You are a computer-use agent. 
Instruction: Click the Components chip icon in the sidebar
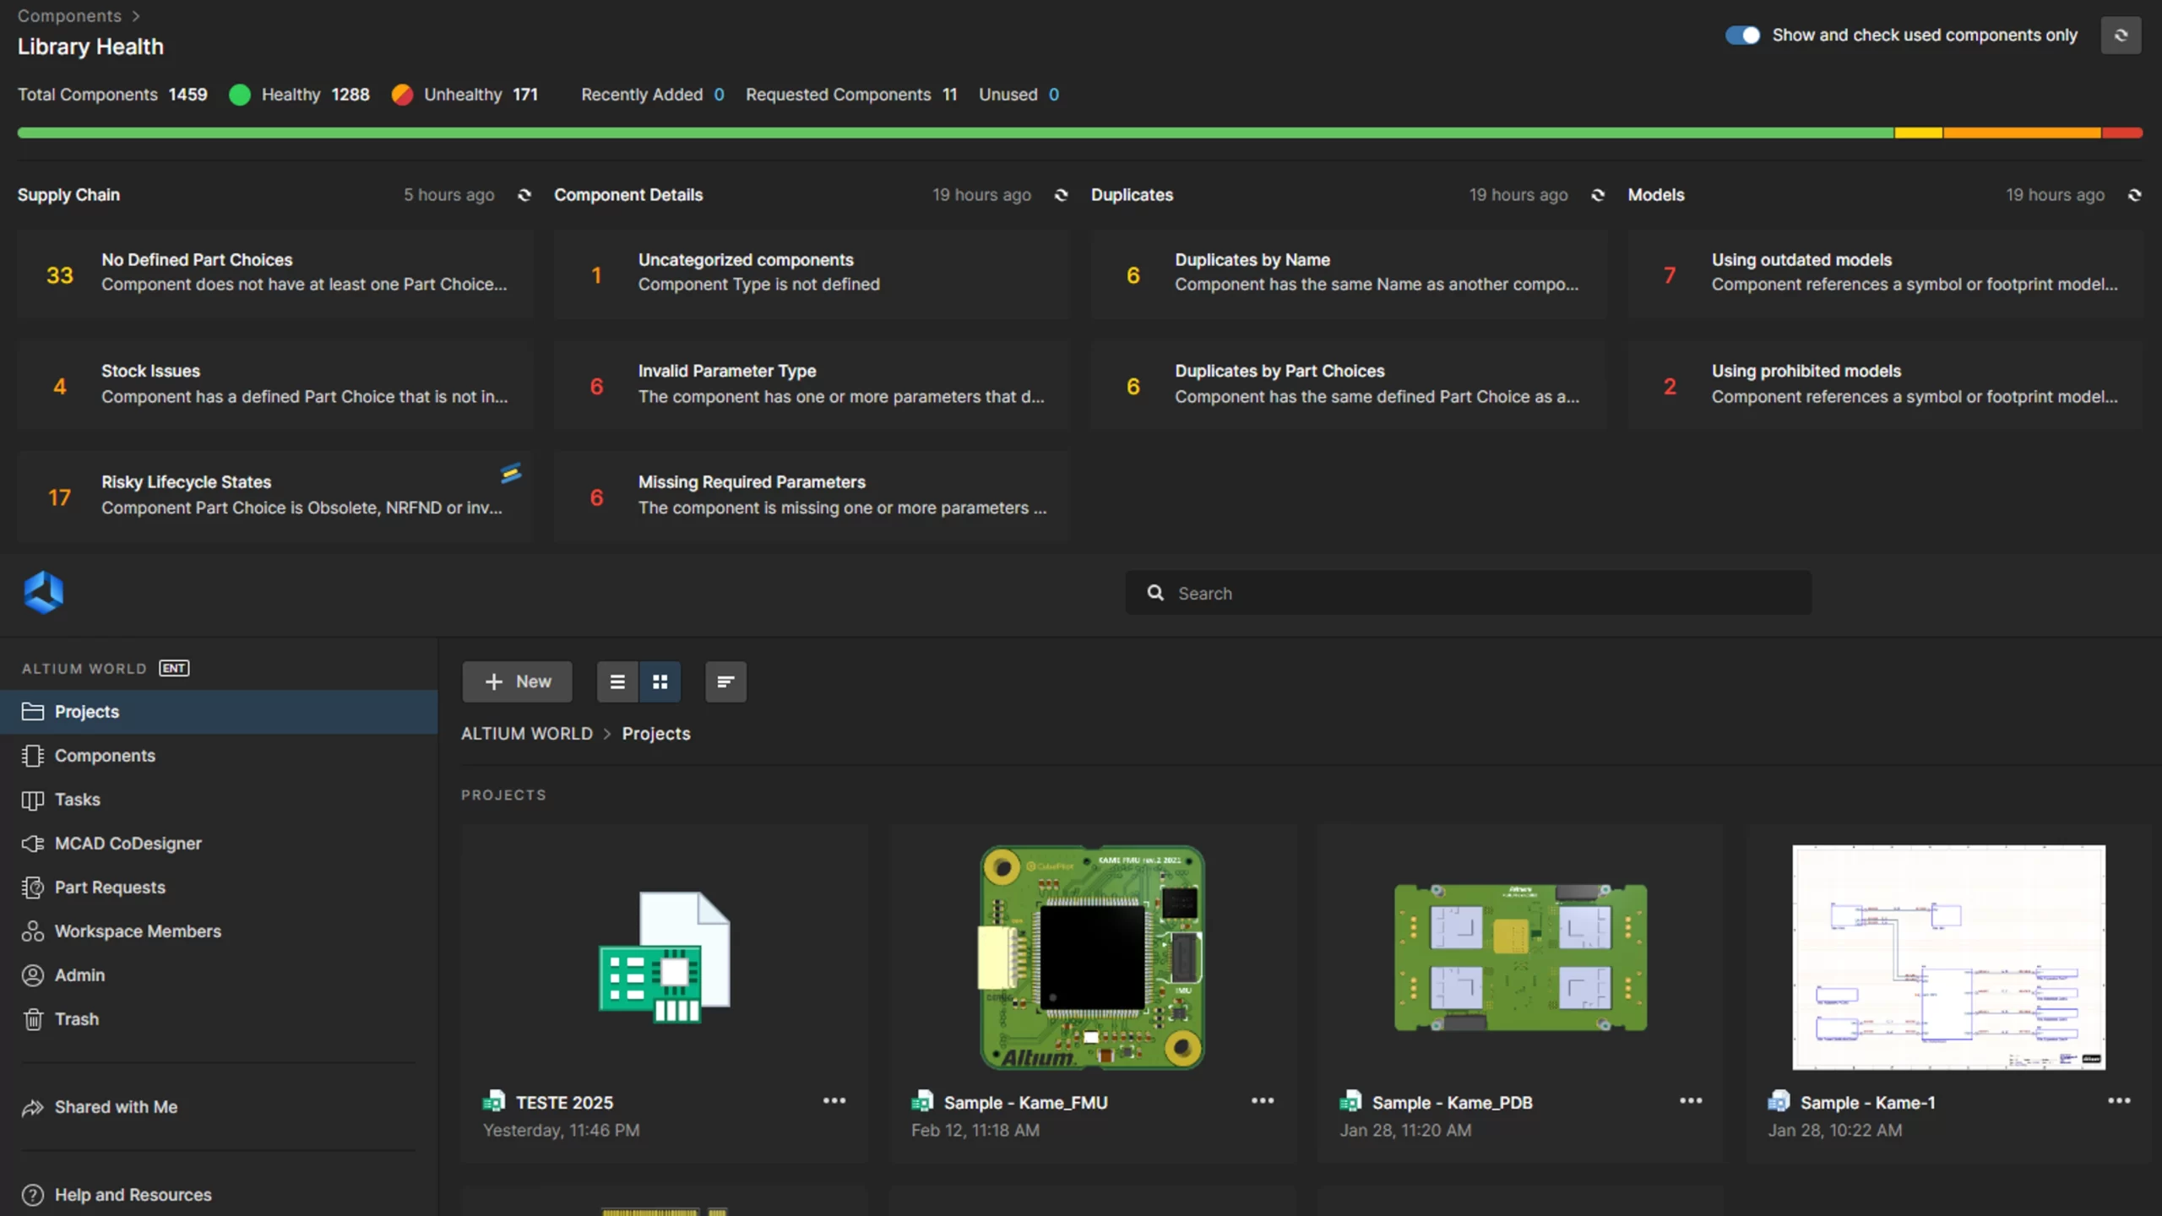[x=33, y=756]
